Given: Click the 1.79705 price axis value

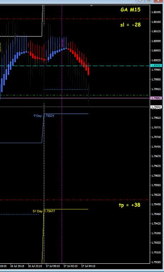Looking at the screenshot, I should click(156, 147).
